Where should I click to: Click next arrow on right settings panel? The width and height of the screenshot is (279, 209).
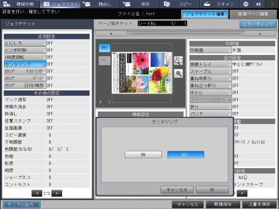pos(242,193)
